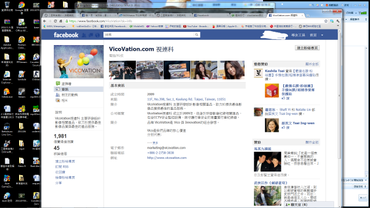Click the Facebook search magnifier button
Viewport: 370px width, 208px height.
coord(197,35)
